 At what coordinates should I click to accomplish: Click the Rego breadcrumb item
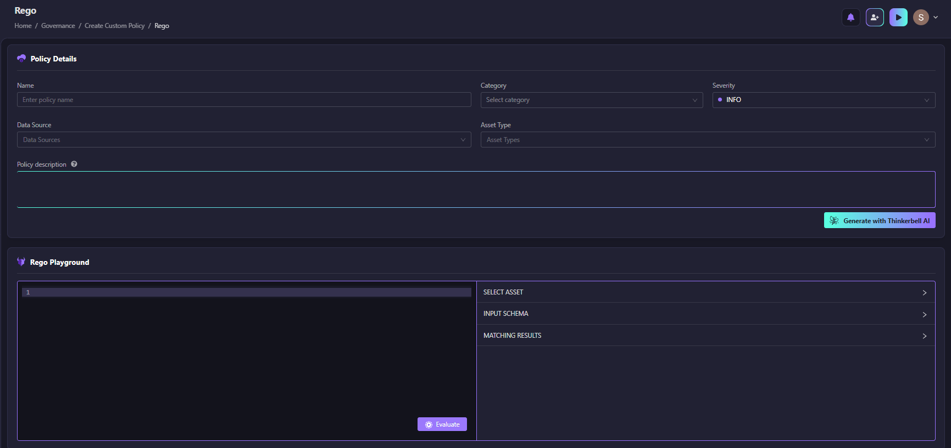pyautogui.click(x=162, y=26)
